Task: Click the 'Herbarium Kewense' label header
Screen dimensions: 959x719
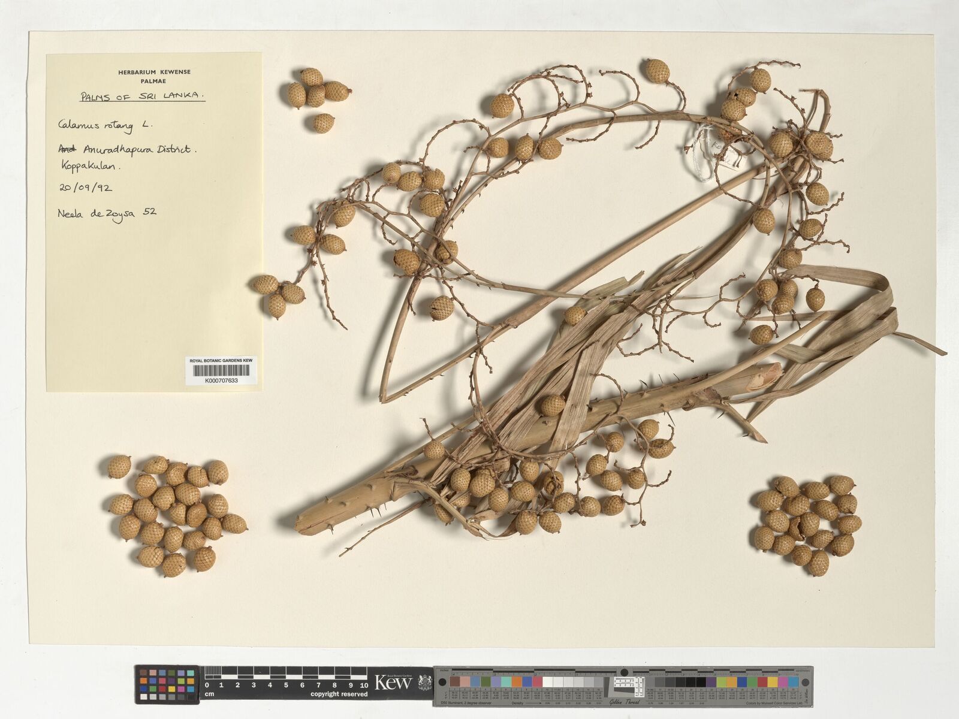Action: click(x=154, y=72)
